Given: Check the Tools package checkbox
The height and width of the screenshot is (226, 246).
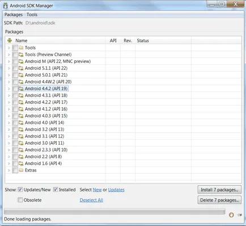Looking at the screenshot, I should [x=15, y=48].
